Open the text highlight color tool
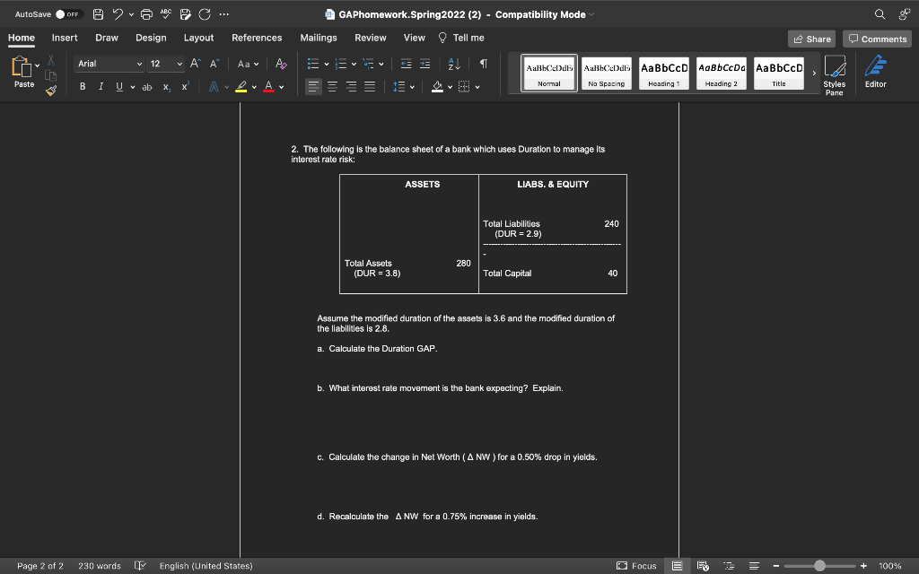The height and width of the screenshot is (574, 919). click(241, 86)
